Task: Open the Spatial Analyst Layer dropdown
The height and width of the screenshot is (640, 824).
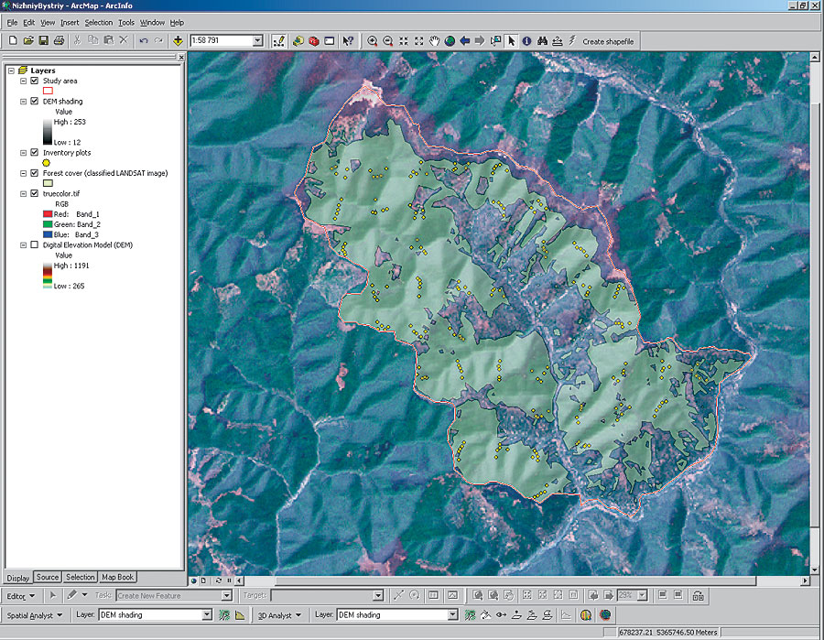Action: tap(207, 614)
